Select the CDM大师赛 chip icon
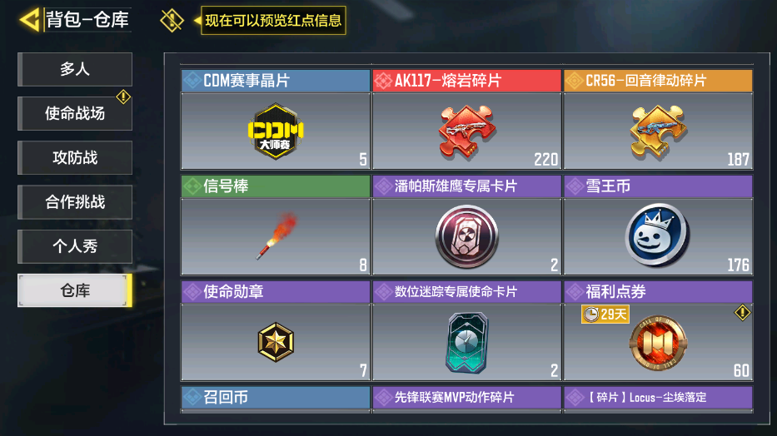Screen dimensions: 777x436 (x=276, y=131)
